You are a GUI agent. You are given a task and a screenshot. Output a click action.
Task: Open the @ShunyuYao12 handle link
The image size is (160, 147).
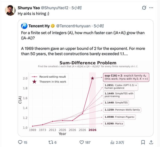click(54, 8)
